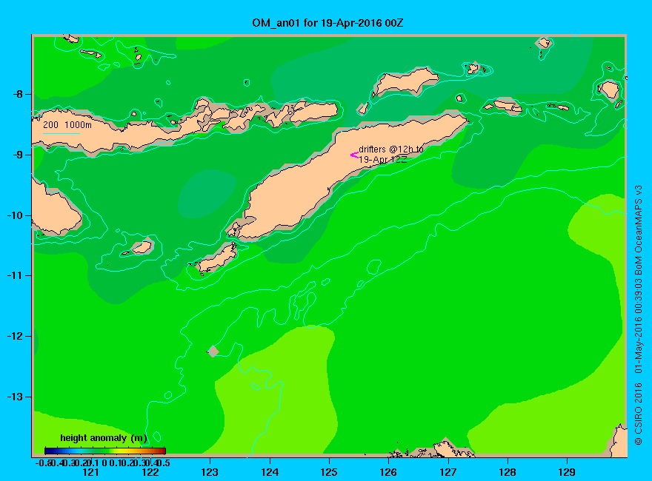Click the vertical CSIRO OceanMAPS copyright text
This screenshot has width=652, height=481.
(638, 315)
